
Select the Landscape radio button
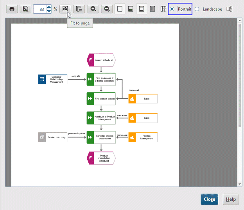click(197, 9)
